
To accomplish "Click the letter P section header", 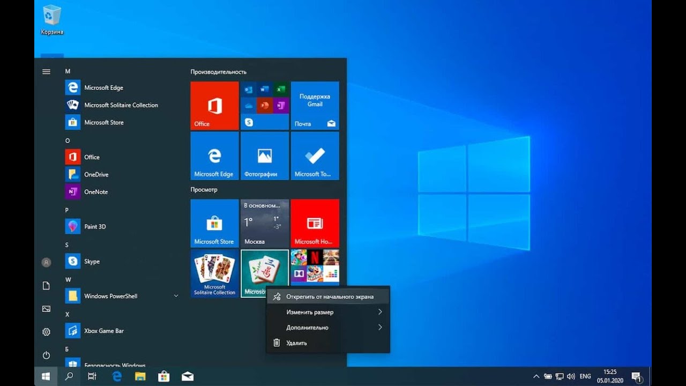I will (x=67, y=210).
